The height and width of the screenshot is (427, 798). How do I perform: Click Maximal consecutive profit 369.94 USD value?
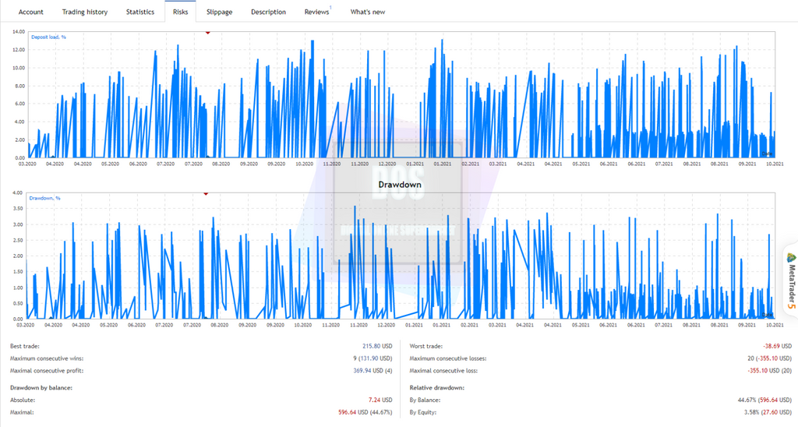coord(373,370)
